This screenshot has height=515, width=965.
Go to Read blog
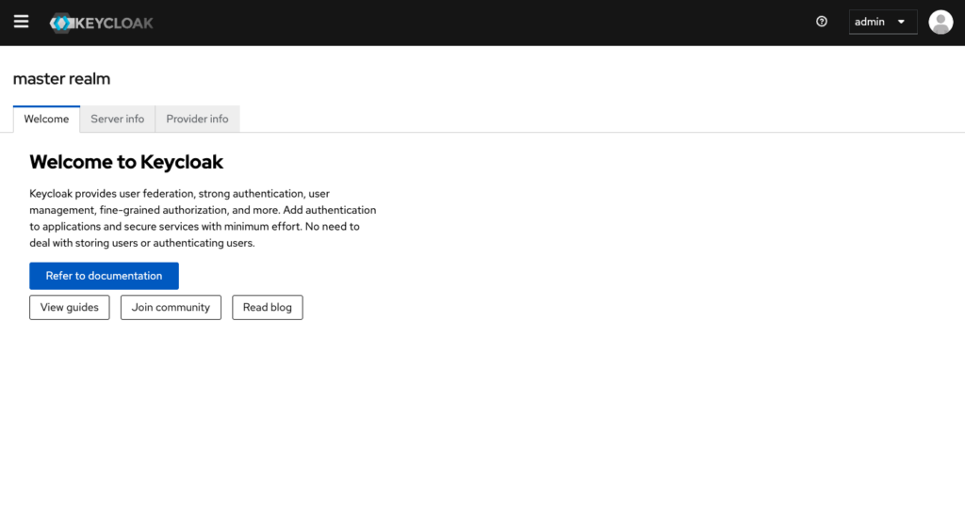tap(268, 308)
